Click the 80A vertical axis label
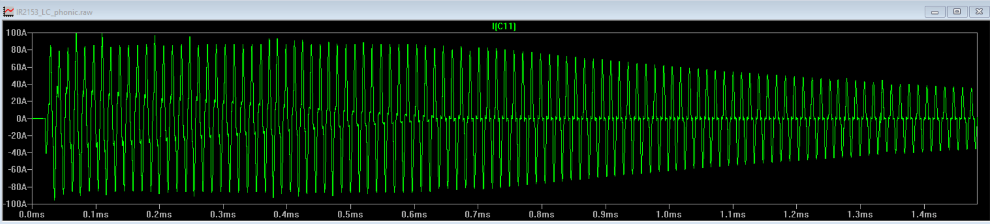Viewport: 990px width, 224px height. (19, 50)
